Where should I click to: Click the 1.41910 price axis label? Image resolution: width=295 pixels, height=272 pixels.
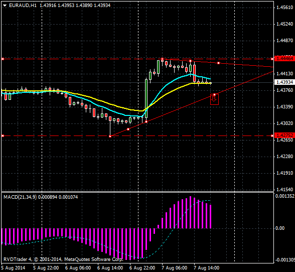tap(284, 173)
